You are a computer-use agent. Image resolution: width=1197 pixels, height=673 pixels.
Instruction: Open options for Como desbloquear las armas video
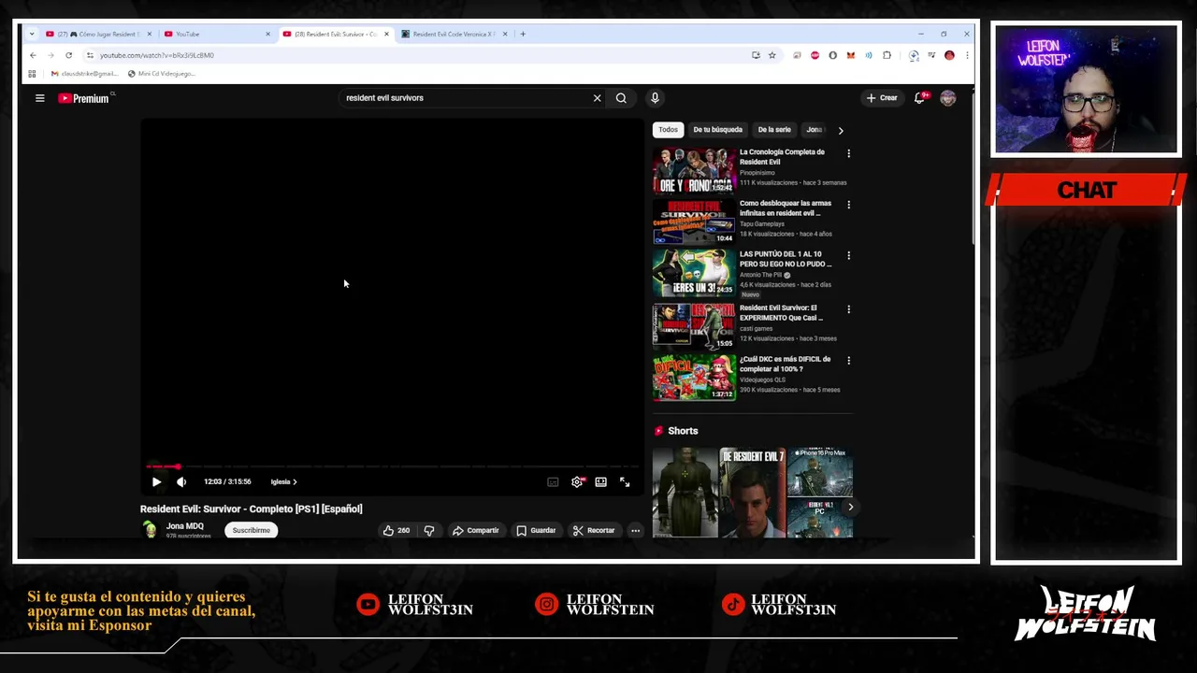(x=848, y=205)
